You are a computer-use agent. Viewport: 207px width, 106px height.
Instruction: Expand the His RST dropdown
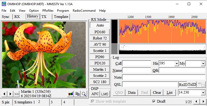click(176, 64)
